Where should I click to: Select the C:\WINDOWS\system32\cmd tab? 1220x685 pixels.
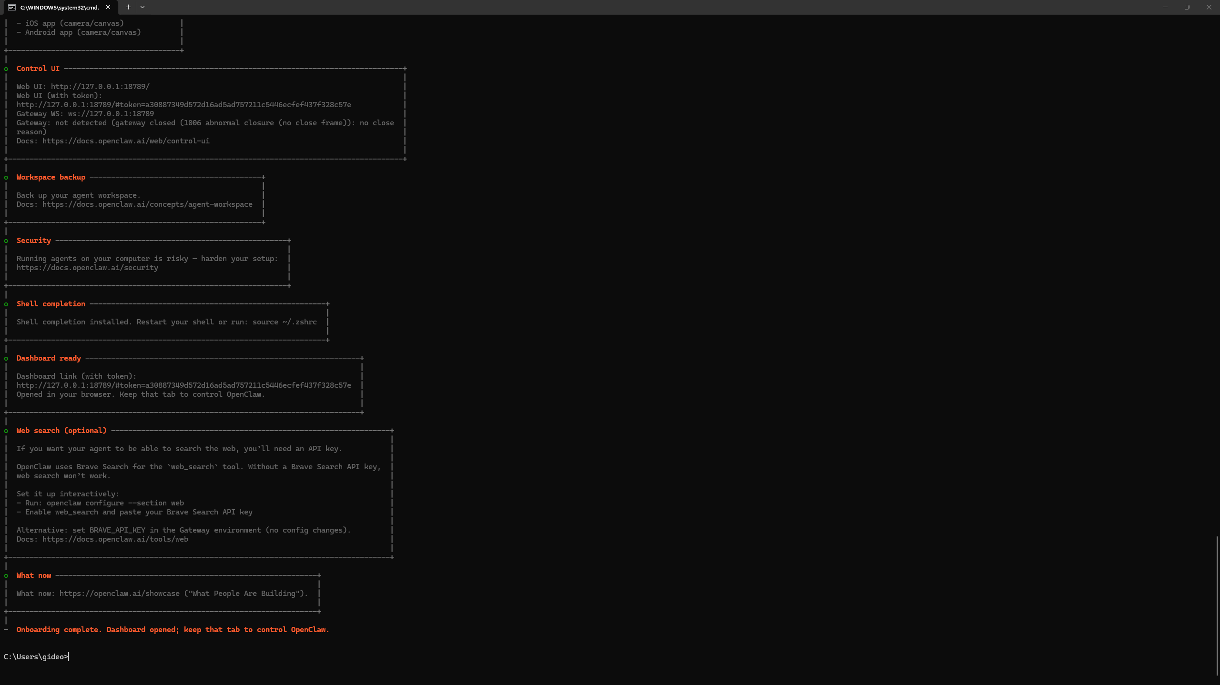(x=60, y=8)
